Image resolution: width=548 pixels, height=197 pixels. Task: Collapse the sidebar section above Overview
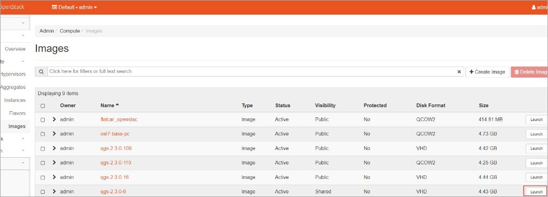pyautogui.click(x=23, y=36)
